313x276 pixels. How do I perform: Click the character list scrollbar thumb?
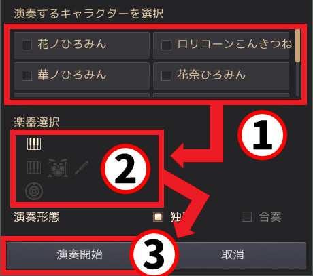point(298,45)
